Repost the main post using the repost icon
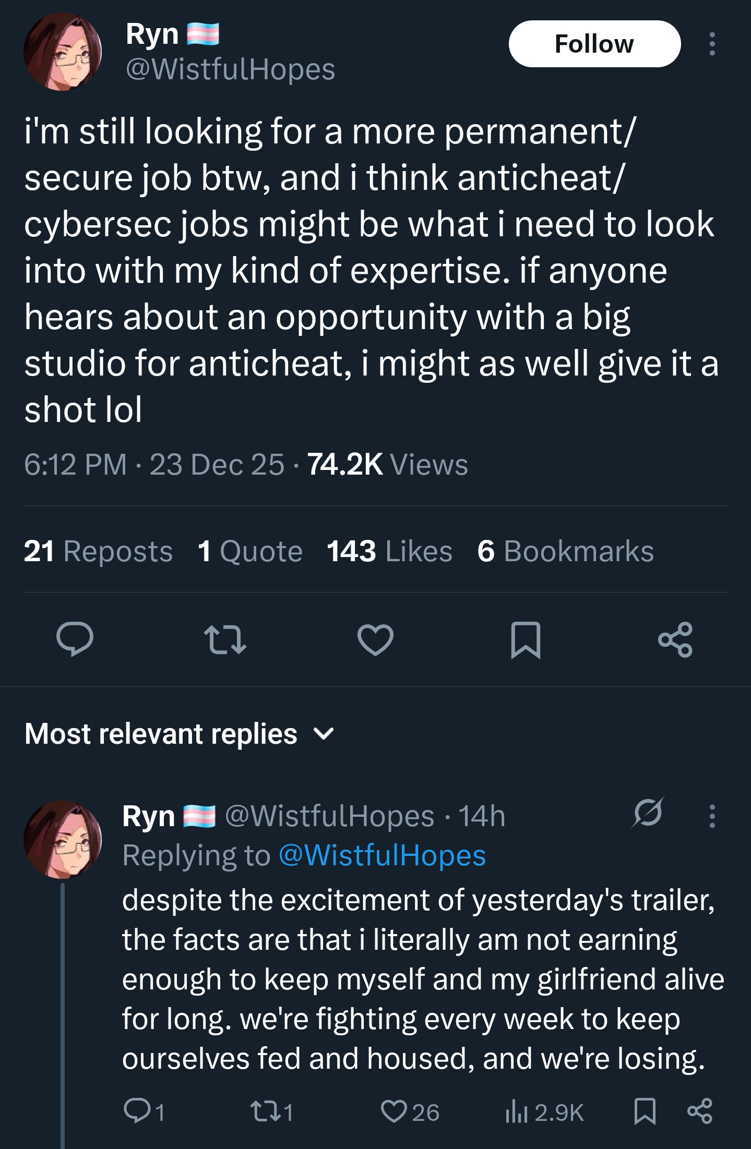751x1149 pixels. click(225, 639)
